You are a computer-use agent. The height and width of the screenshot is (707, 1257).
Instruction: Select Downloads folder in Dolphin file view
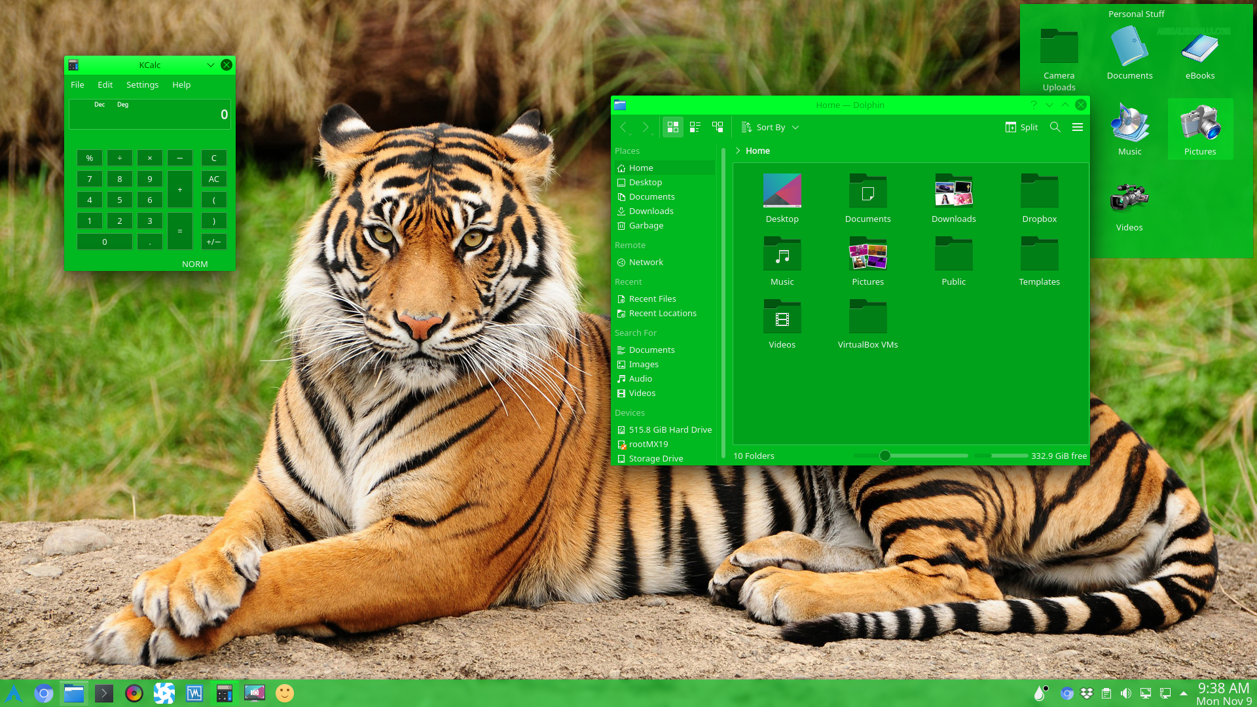pyautogui.click(x=953, y=198)
